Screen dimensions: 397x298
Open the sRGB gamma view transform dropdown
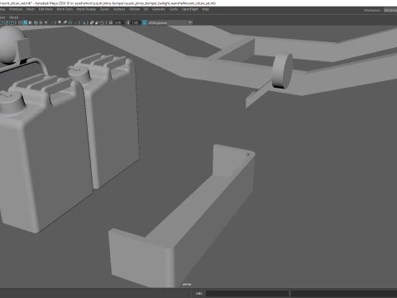pyautogui.click(x=170, y=22)
